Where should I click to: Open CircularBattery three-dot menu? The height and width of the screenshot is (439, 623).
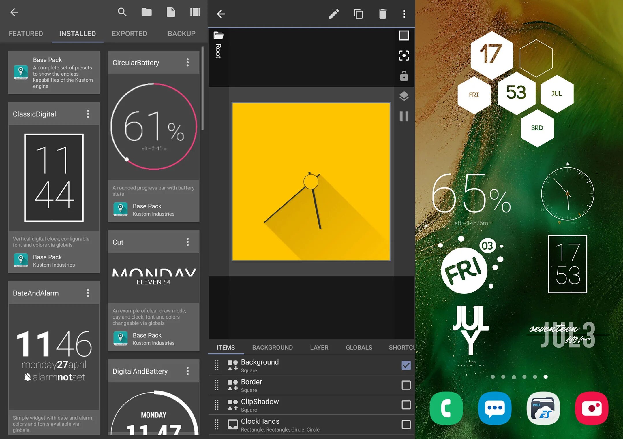tap(188, 62)
